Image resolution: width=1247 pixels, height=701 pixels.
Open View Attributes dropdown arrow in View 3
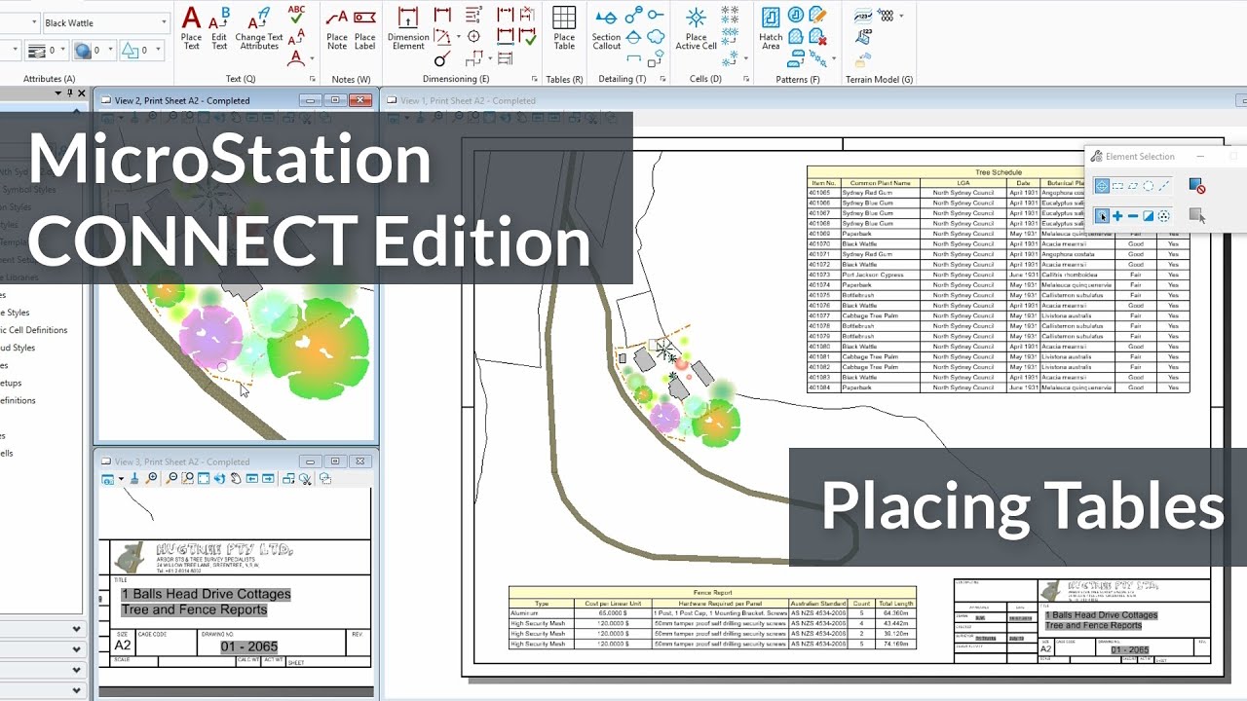point(121,479)
